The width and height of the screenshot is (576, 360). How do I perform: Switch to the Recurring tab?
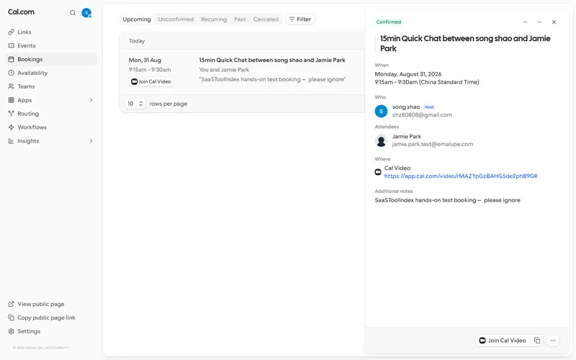tap(214, 19)
